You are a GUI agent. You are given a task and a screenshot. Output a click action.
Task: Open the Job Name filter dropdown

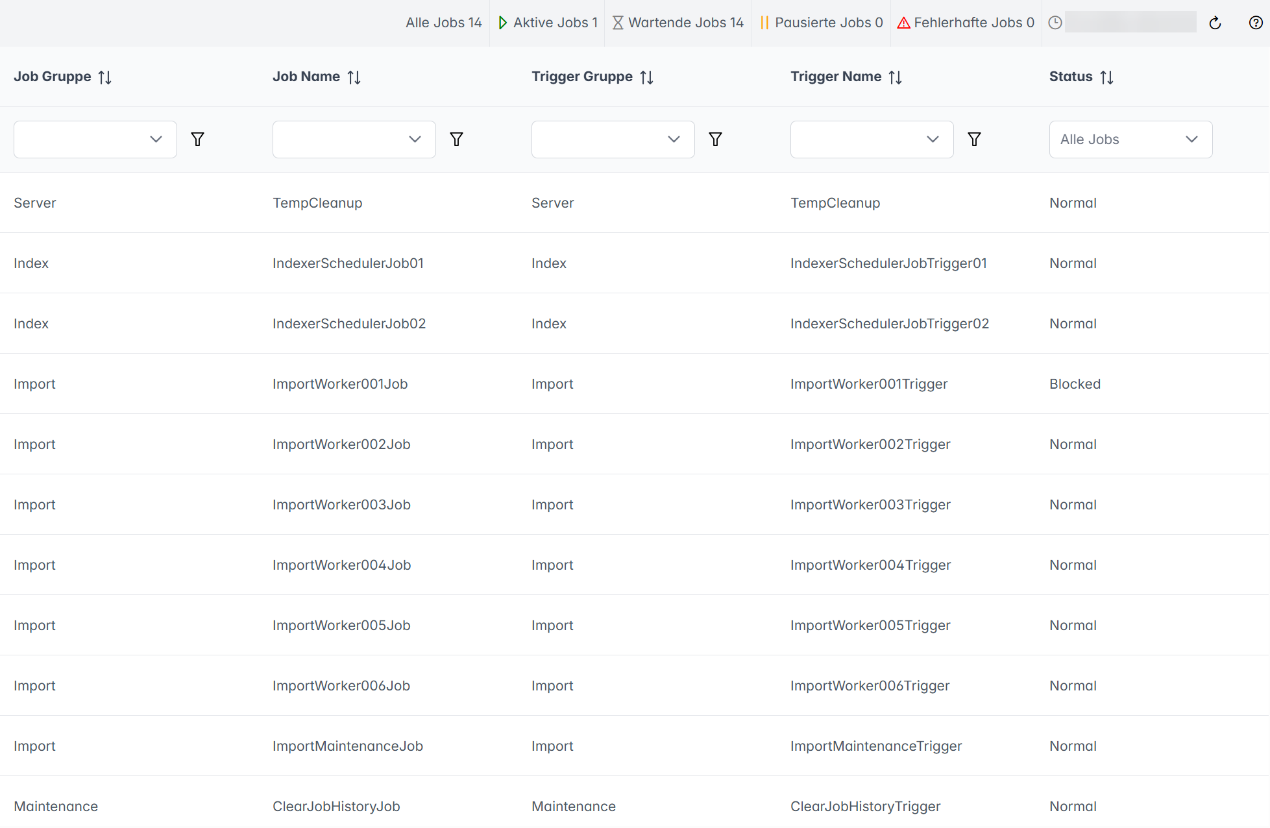354,140
